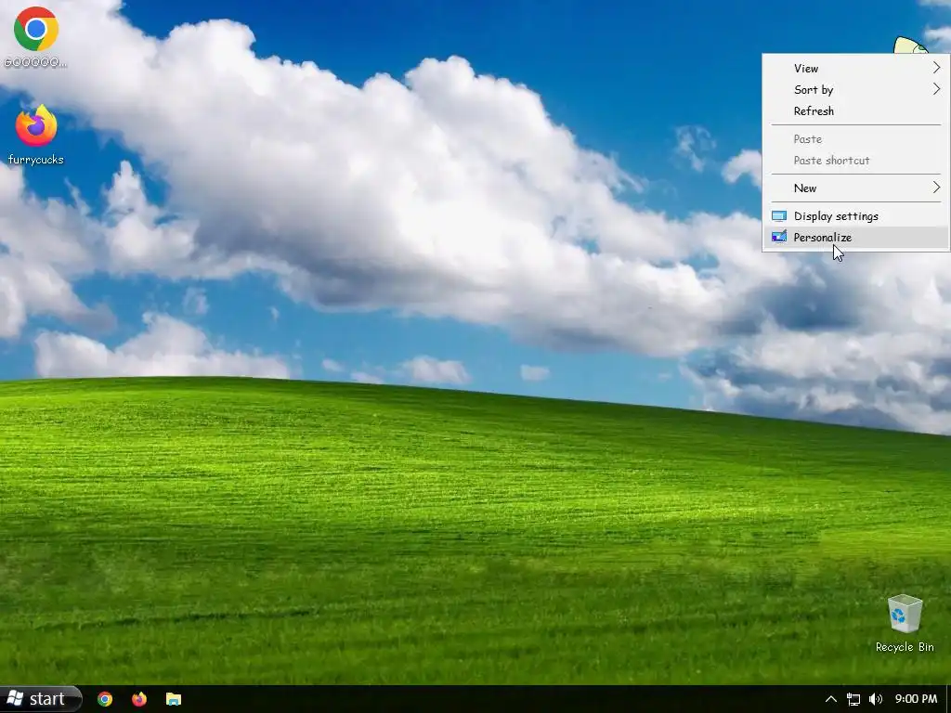951x713 pixels.
Task: Show hidden system tray icons
Action: (831, 699)
